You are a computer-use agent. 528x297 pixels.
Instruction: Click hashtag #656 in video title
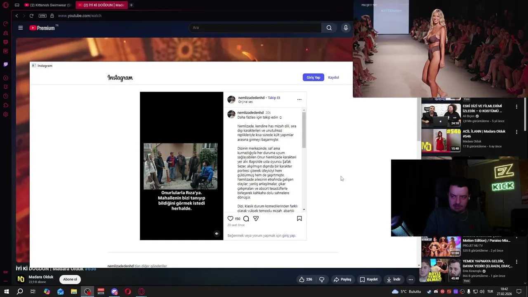tap(90, 269)
